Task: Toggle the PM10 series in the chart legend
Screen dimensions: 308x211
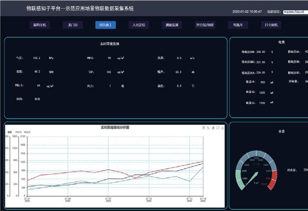Action: pos(19,132)
